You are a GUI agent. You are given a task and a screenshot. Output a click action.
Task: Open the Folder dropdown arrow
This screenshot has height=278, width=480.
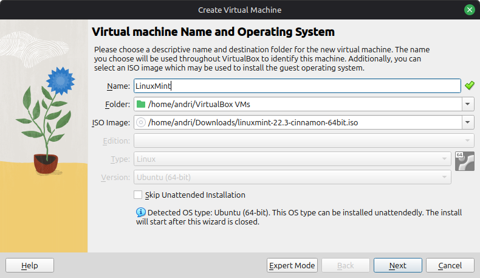point(467,104)
